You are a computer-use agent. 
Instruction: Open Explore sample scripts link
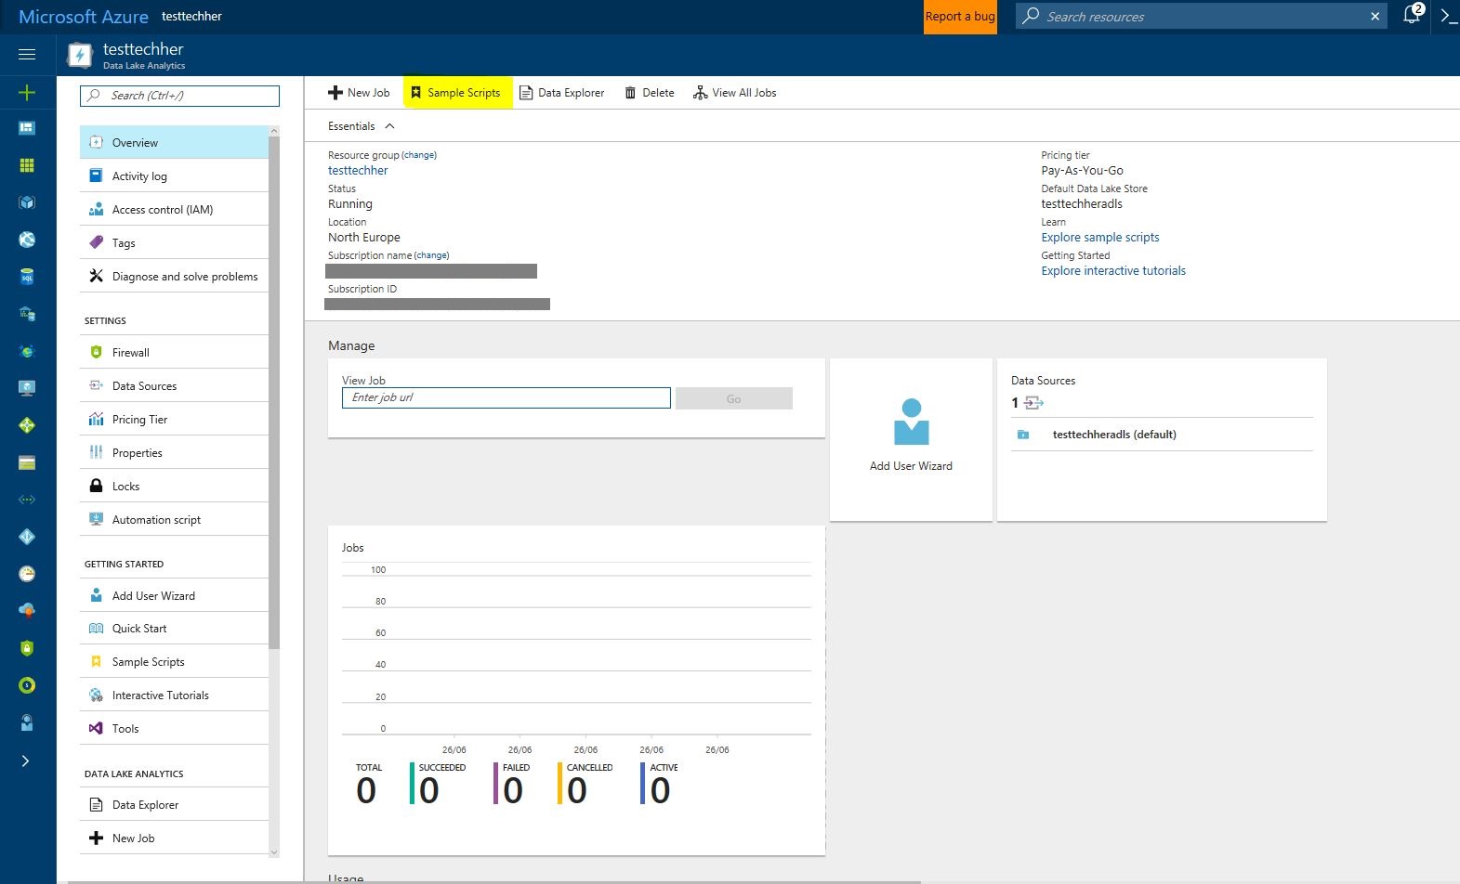1100,238
